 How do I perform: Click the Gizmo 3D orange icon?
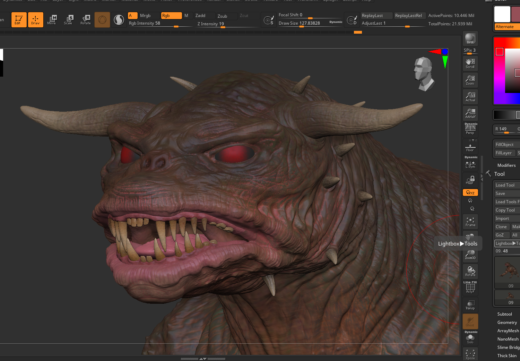tap(102, 20)
